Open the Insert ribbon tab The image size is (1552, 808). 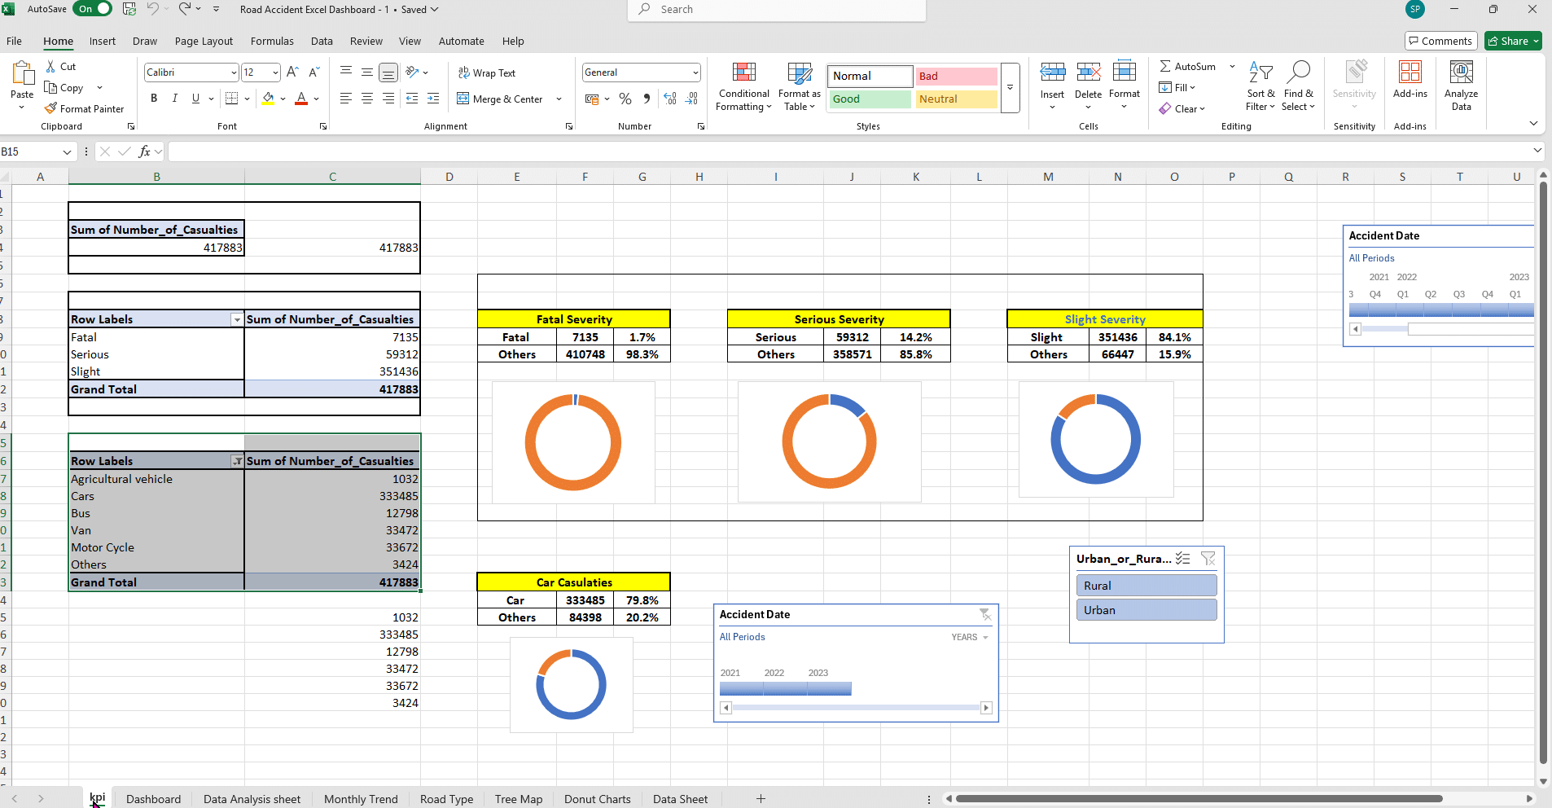(x=103, y=41)
